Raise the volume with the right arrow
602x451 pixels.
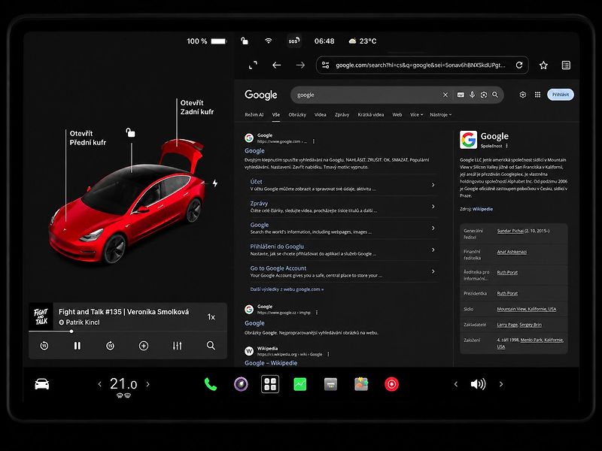coord(501,384)
